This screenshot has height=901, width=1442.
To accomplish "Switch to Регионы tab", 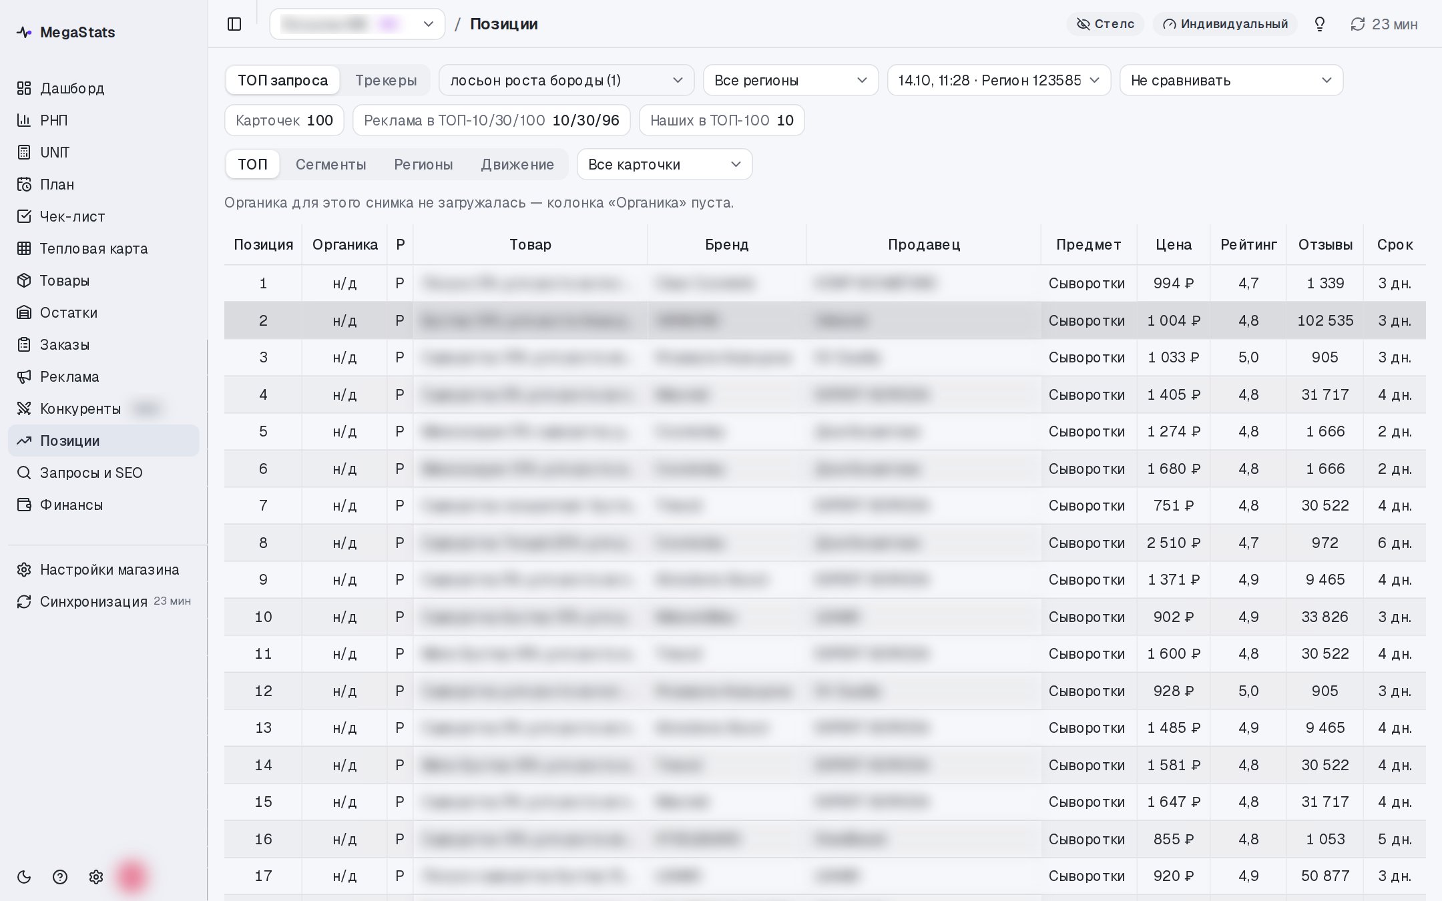I will [x=423, y=164].
